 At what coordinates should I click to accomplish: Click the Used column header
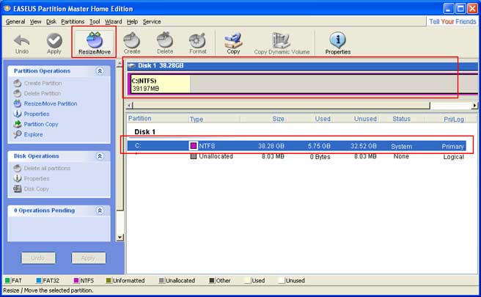coord(323,119)
